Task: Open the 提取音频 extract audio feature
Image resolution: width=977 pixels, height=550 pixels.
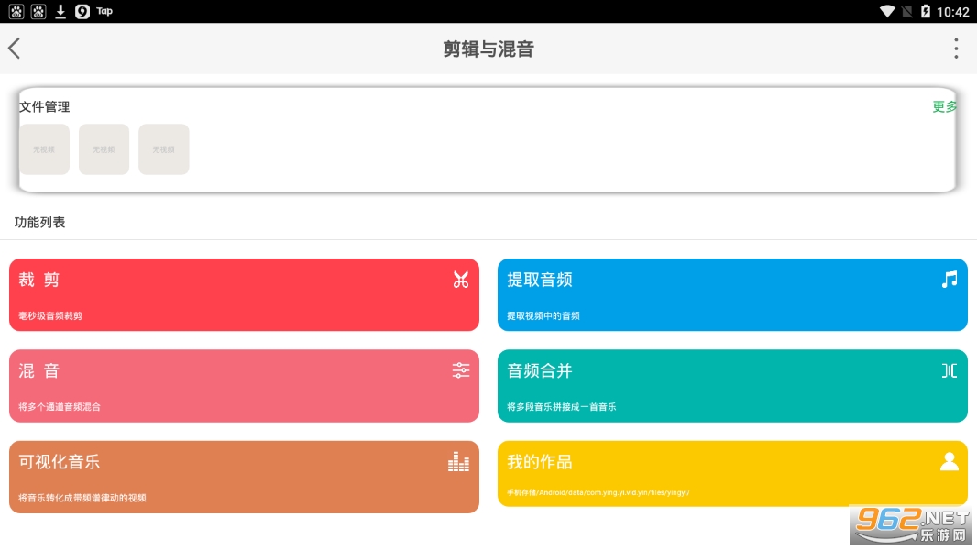Action: click(731, 294)
